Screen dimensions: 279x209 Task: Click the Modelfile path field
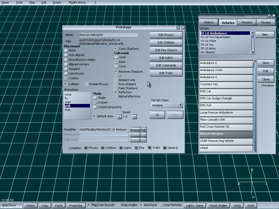[x=104, y=130]
